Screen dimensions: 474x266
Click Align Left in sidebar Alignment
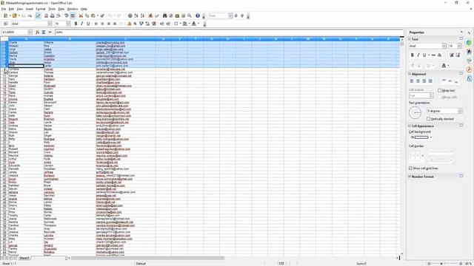412,81
